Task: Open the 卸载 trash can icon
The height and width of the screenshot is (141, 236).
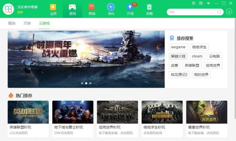Action: 149,7
